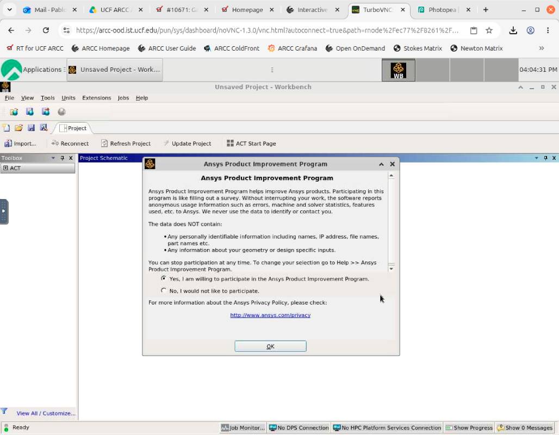This screenshot has width=559, height=435.
Task: Click the browser back arrow
Action: [x=11, y=30]
